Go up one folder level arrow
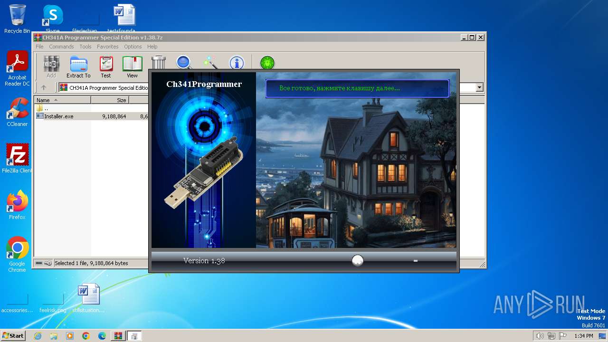Image resolution: width=608 pixels, height=342 pixels. [x=44, y=87]
